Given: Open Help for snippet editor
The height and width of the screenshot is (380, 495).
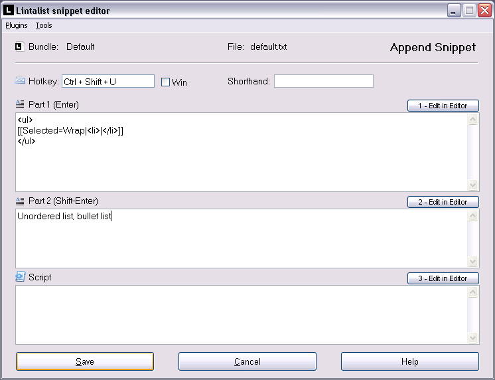Looking at the screenshot, I should coord(410,361).
